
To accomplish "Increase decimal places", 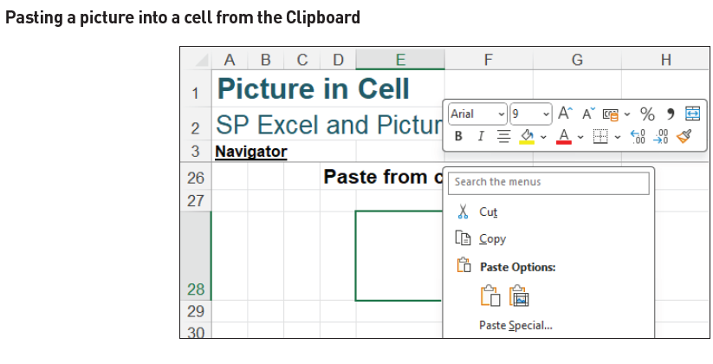I will coord(638,136).
